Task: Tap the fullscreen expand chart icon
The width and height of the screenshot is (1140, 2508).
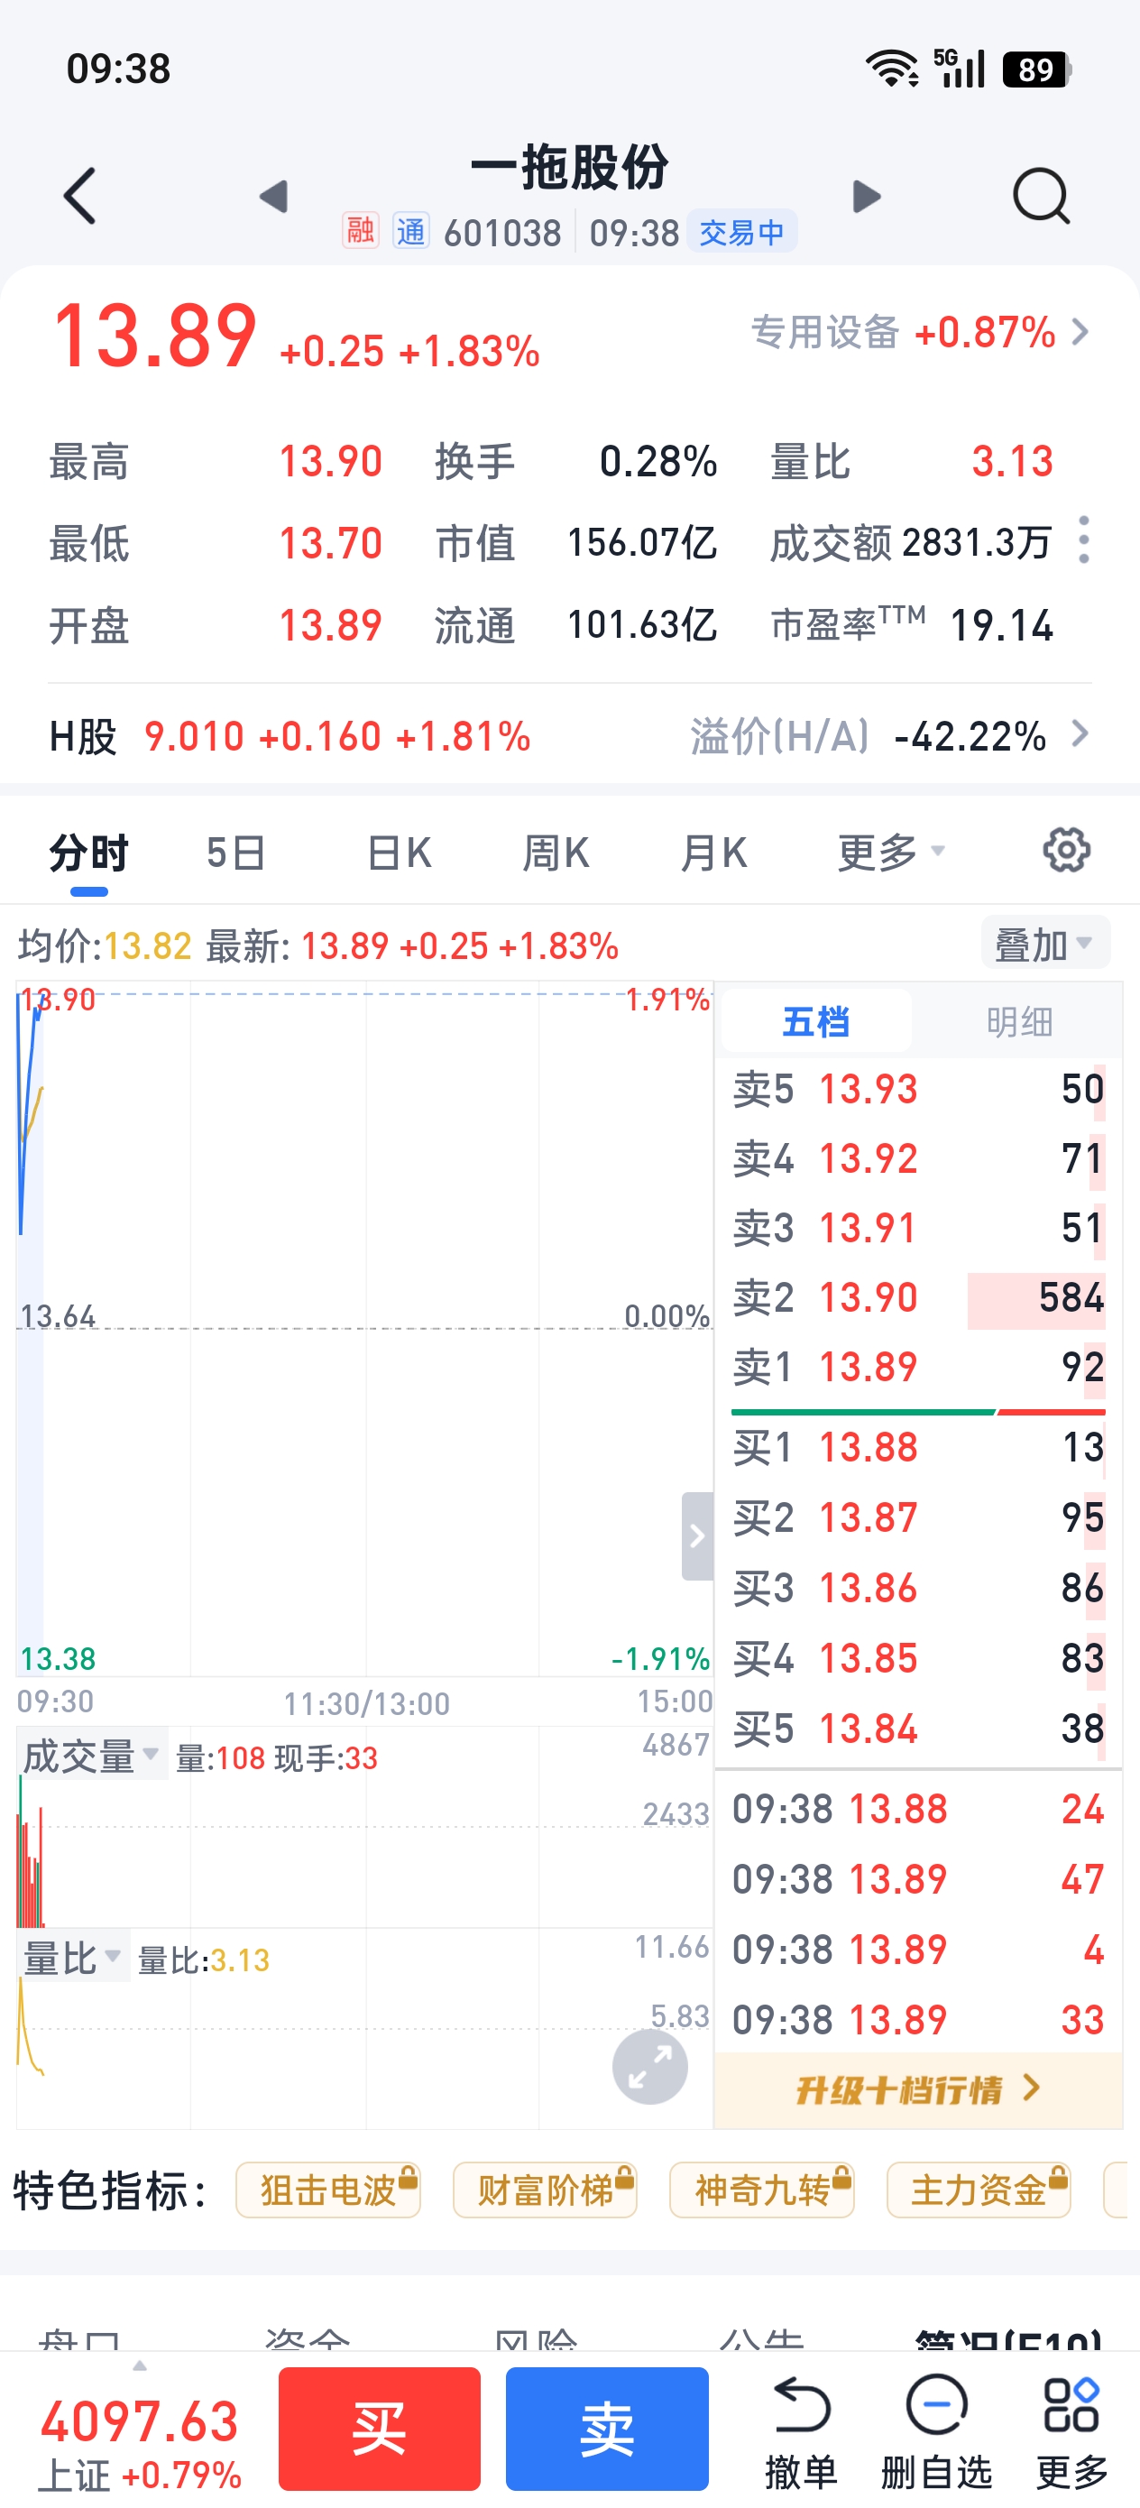Action: point(649,2067)
